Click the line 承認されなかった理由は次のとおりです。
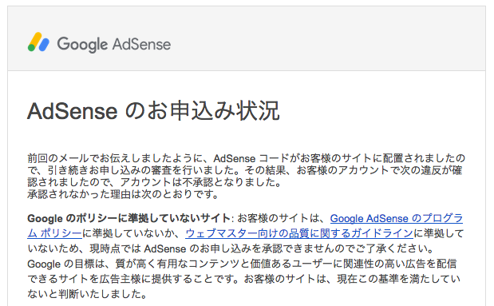The width and height of the screenshot is (494, 306). (123, 194)
